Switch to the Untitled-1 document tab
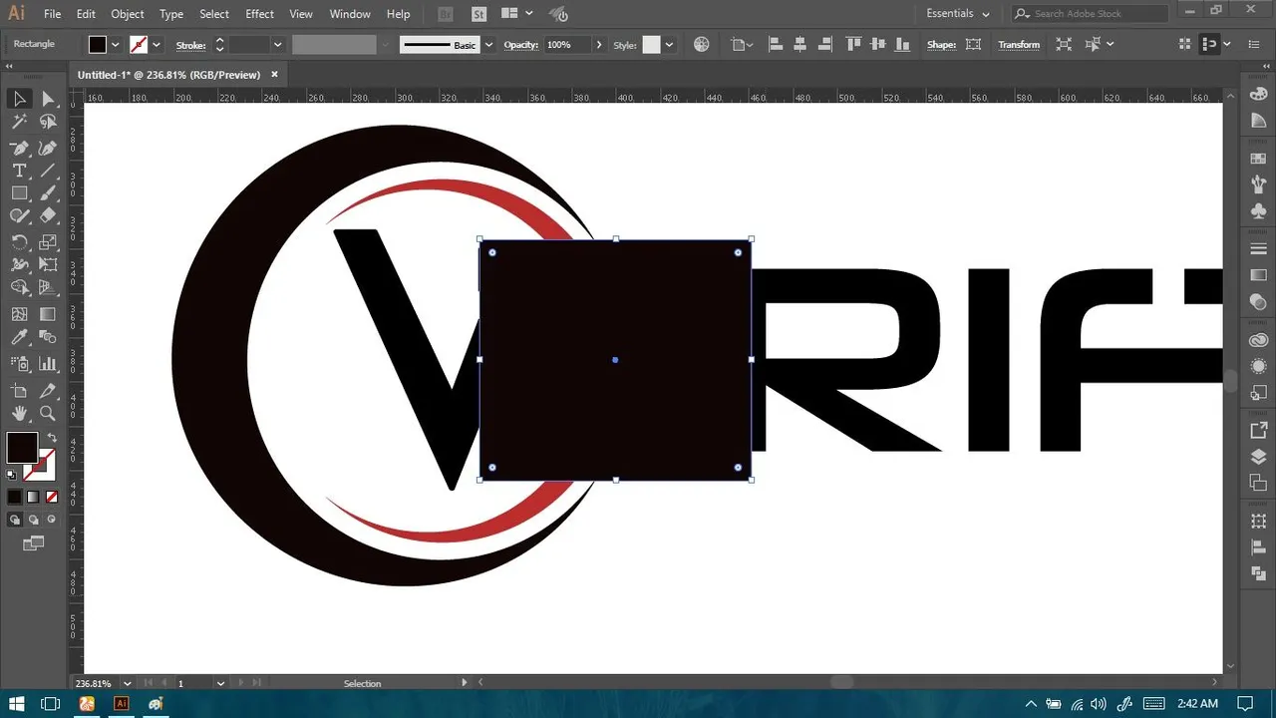The image size is (1276, 718). coord(168,75)
